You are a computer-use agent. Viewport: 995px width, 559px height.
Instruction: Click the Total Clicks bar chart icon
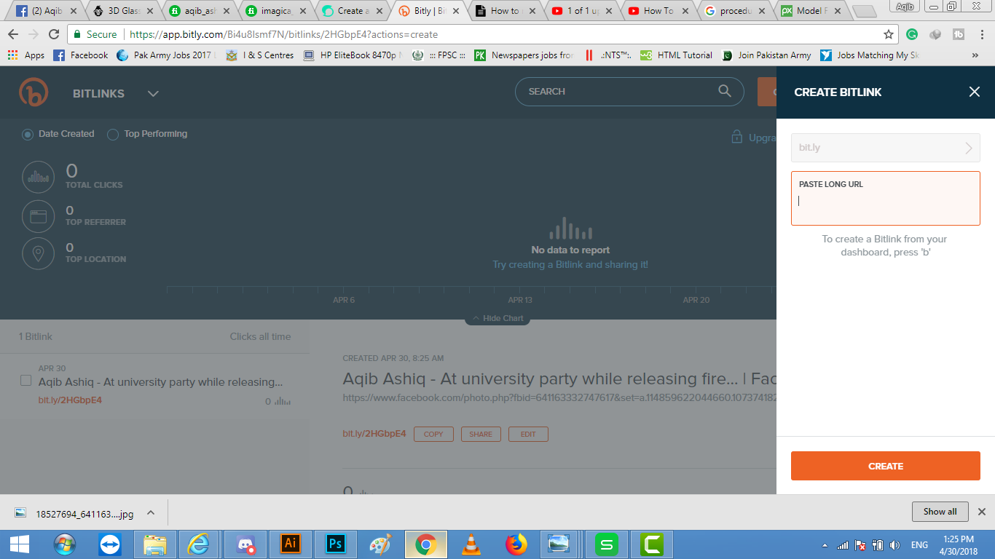coord(39,175)
